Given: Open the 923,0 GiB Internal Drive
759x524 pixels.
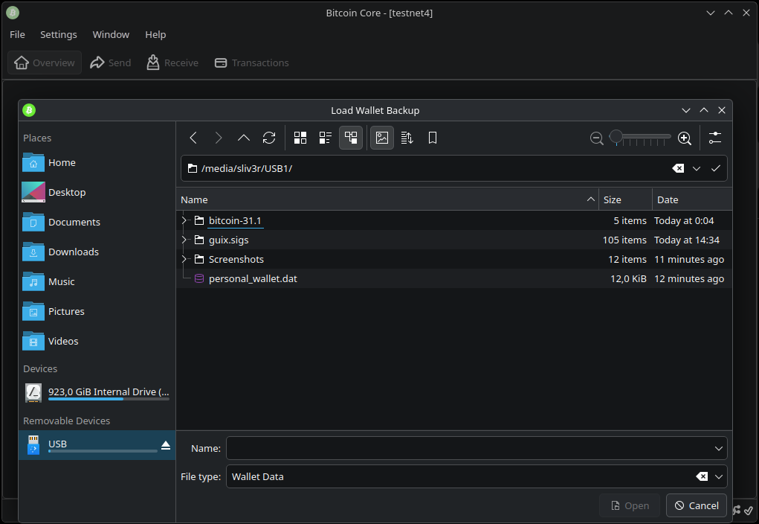Looking at the screenshot, I should pyautogui.click(x=97, y=393).
